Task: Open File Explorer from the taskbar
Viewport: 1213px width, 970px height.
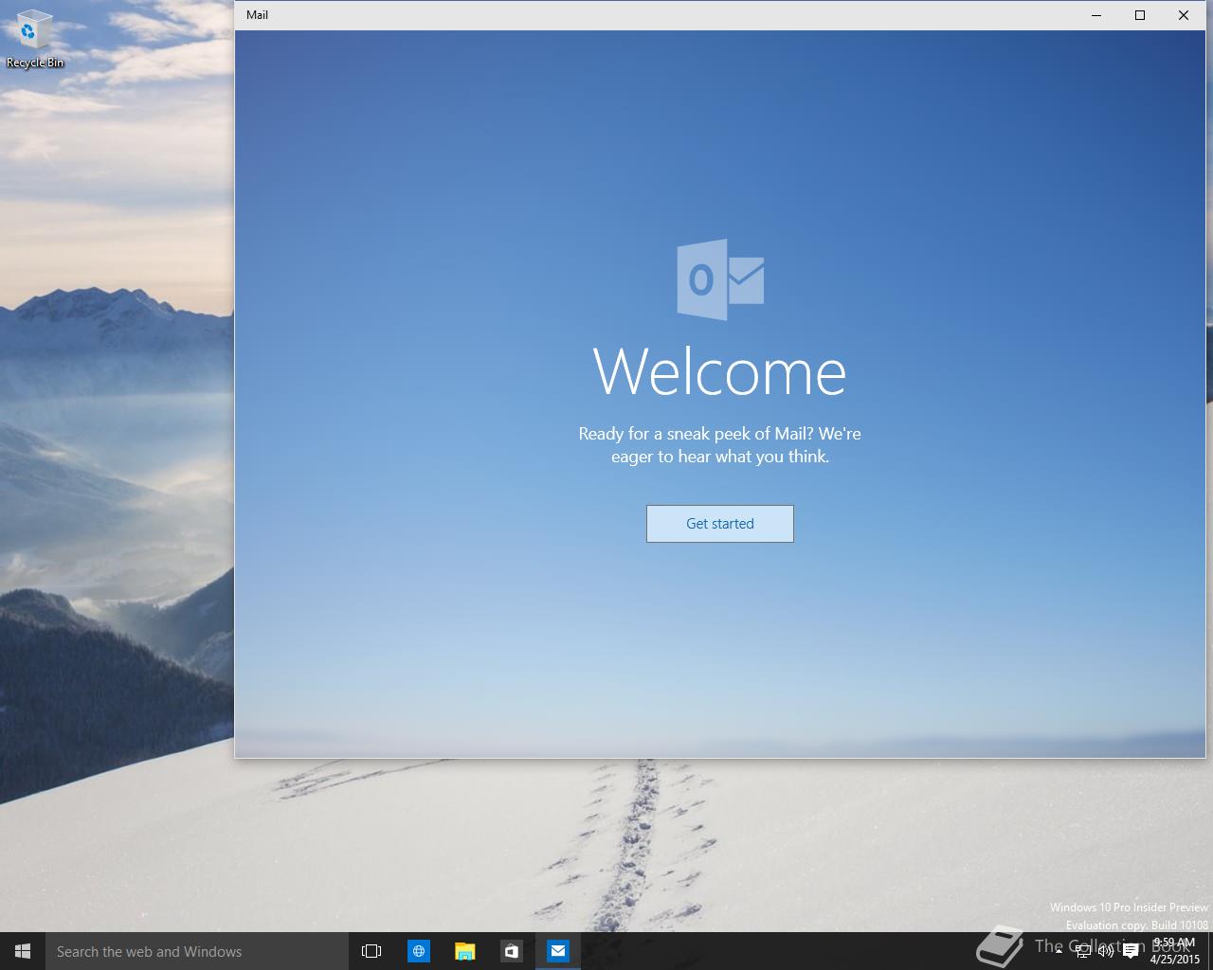Action: point(464,951)
